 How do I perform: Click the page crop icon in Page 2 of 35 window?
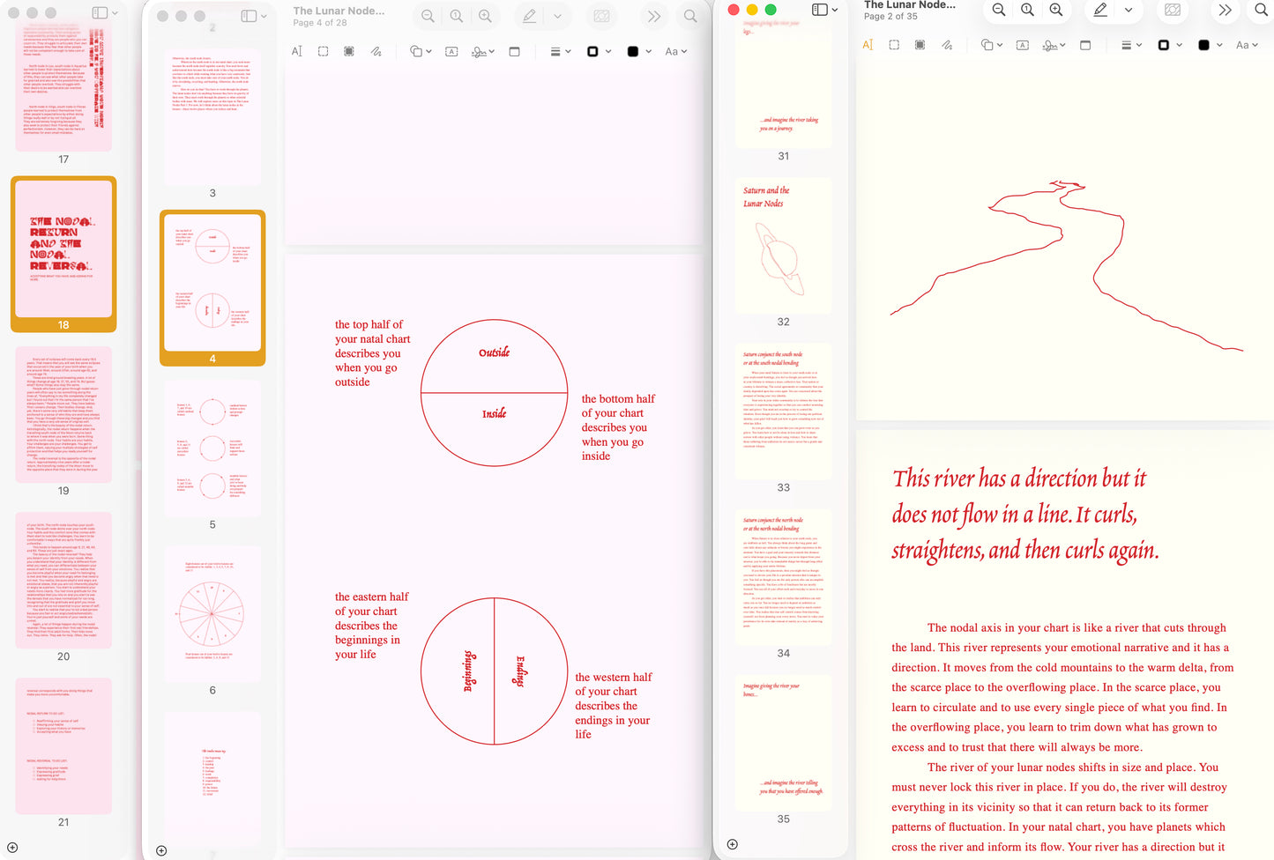[1085, 45]
